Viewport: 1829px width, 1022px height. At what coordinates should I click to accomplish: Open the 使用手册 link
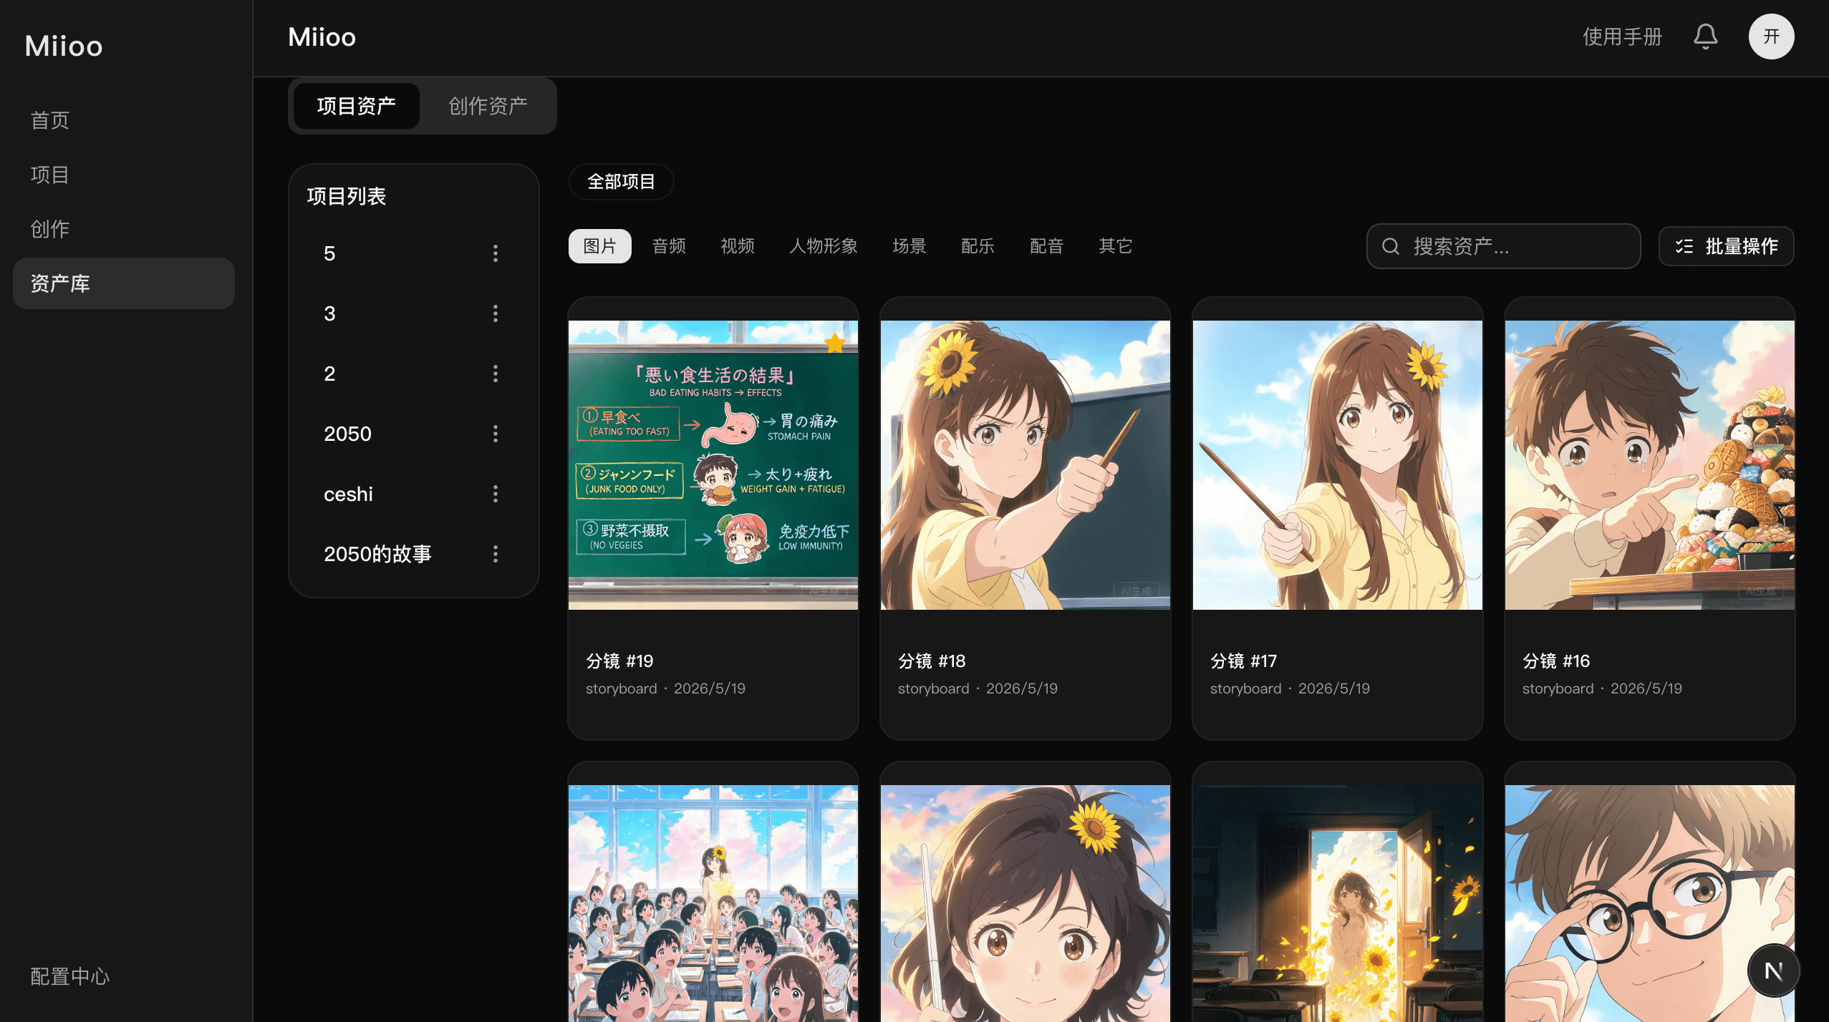[1622, 36]
